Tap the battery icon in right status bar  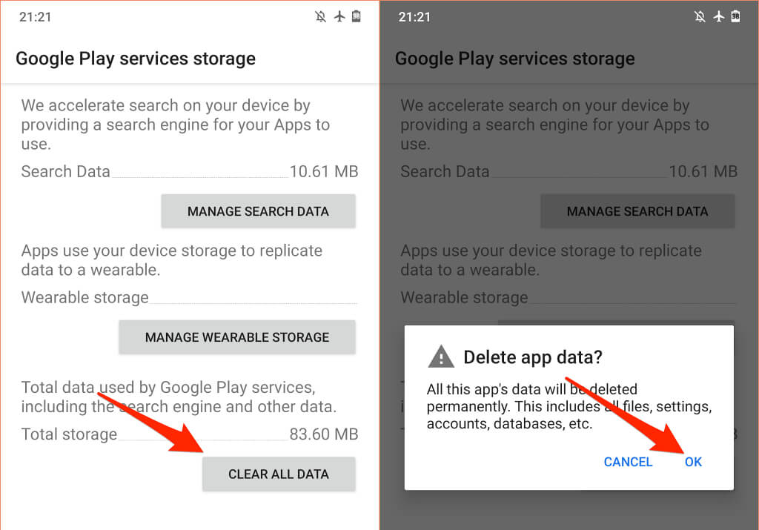tap(735, 16)
